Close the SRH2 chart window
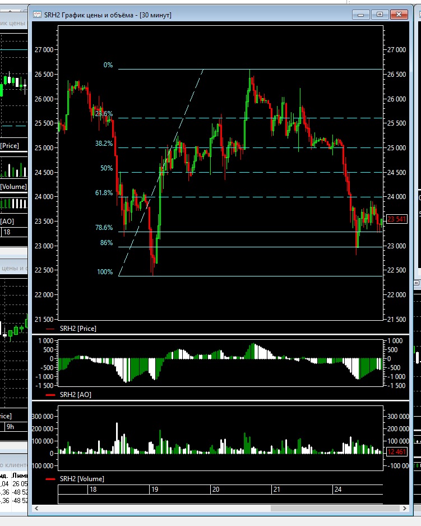This screenshot has width=421, height=526. pyautogui.click(x=399, y=15)
